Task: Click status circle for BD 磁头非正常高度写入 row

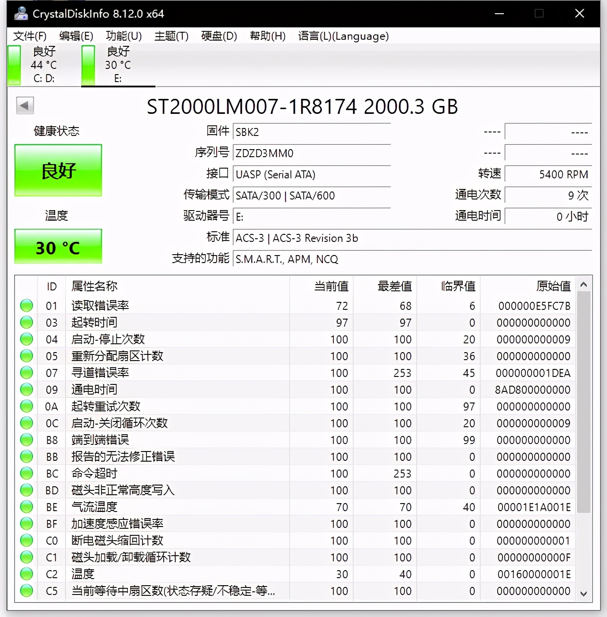Action: click(26, 490)
